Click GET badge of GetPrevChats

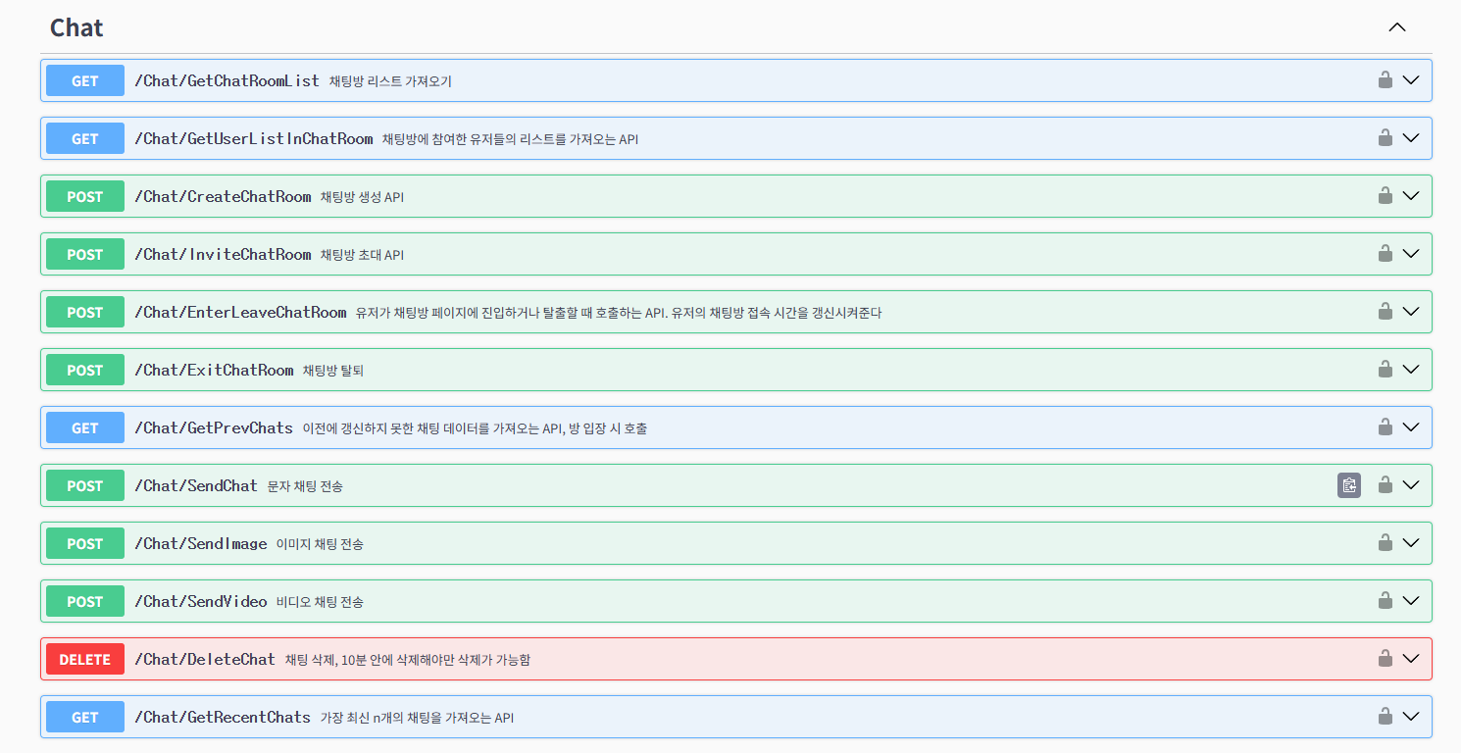click(x=85, y=427)
